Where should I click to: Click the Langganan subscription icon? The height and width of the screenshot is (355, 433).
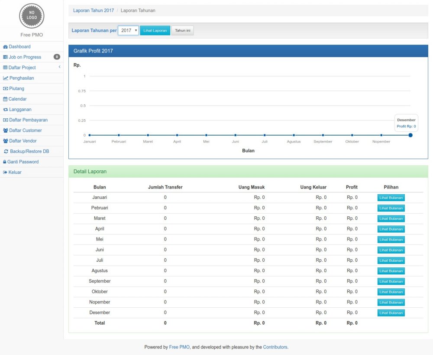6,109
